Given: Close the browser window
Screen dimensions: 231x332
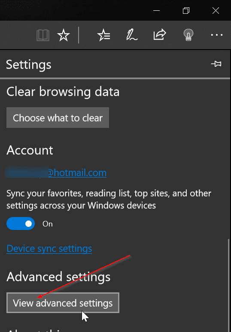Looking at the screenshot, I should coord(216,11).
